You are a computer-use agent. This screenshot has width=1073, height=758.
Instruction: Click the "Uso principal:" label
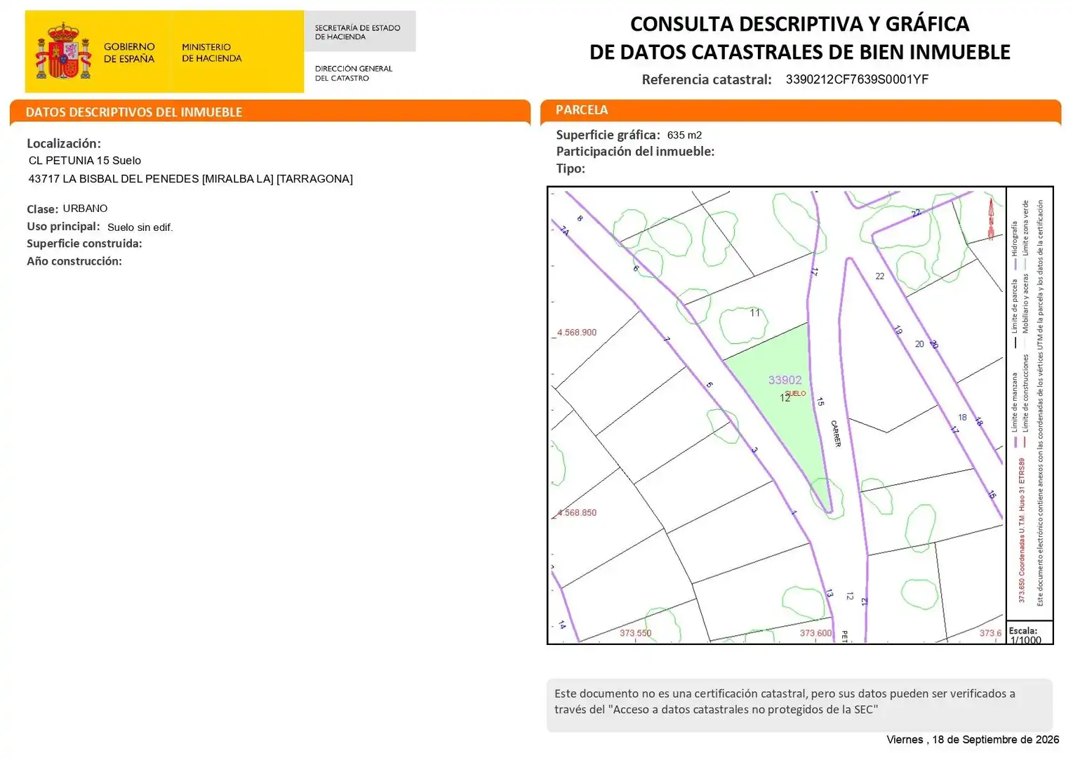[63, 227]
